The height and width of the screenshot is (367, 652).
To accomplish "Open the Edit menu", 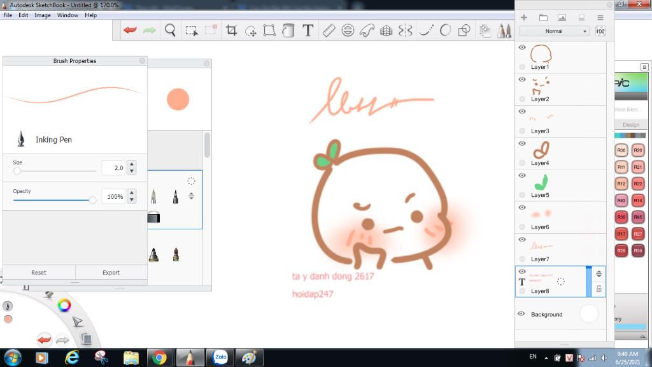I will [x=24, y=15].
